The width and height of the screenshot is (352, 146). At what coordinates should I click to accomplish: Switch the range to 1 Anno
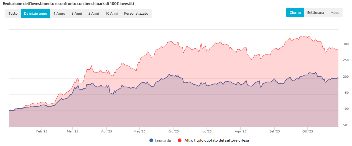coord(59,13)
